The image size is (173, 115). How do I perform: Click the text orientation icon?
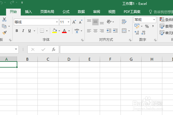tap(109, 22)
